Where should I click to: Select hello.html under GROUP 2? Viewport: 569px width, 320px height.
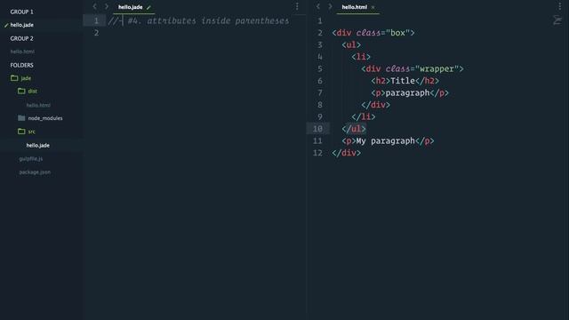[22, 52]
